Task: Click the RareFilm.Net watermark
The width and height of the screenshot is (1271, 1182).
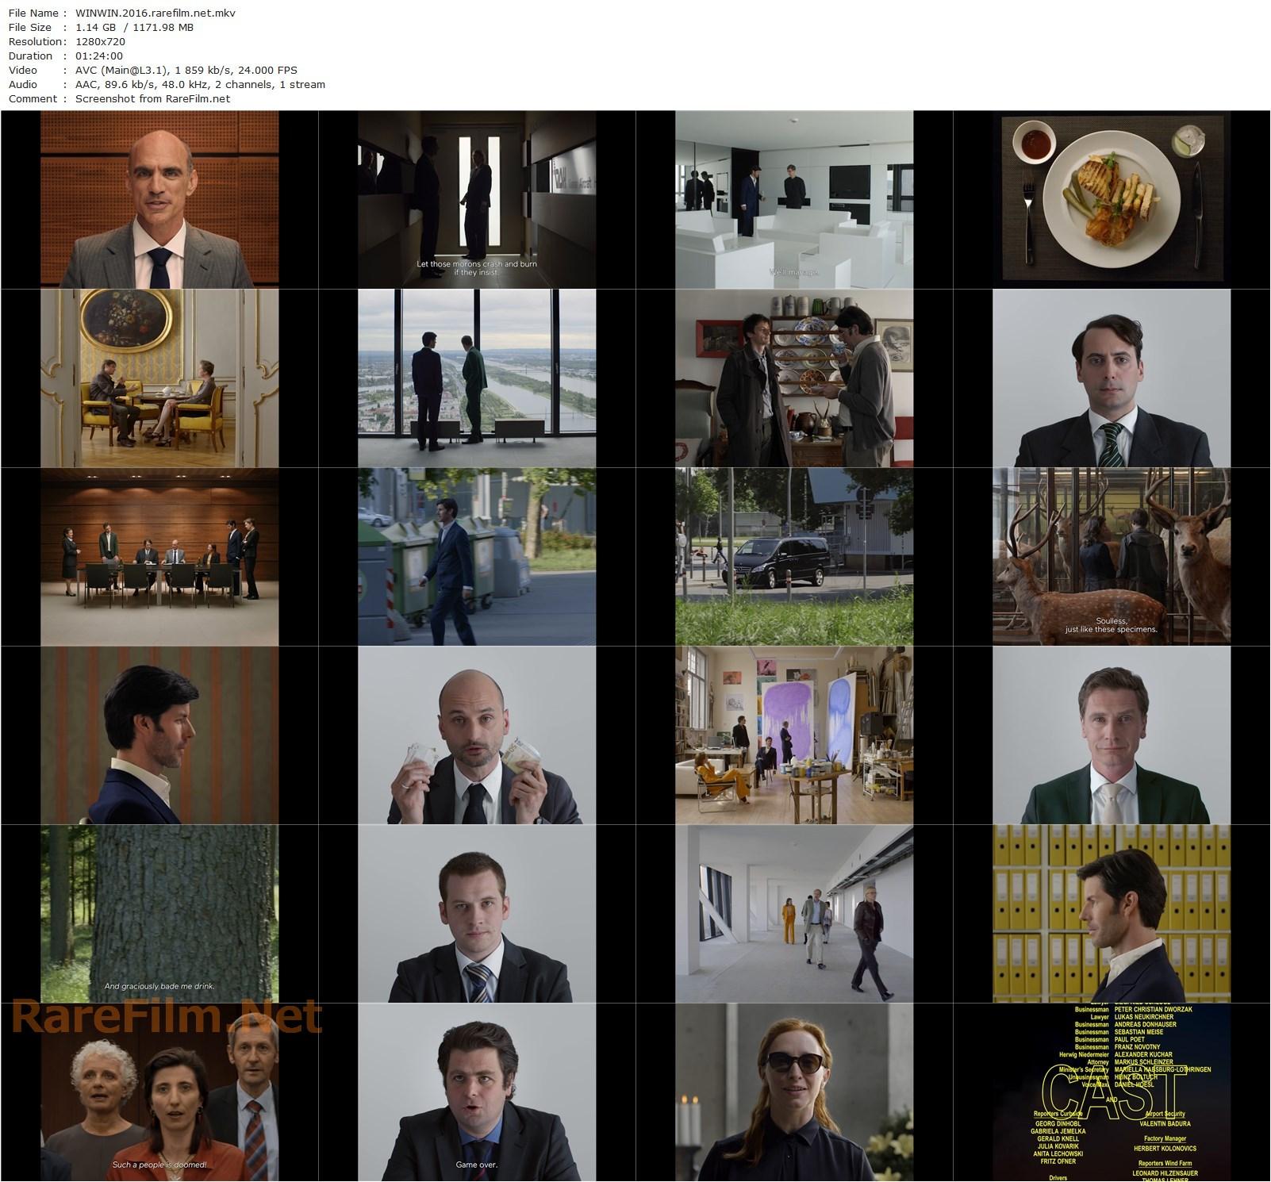Action: tap(167, 1018)
